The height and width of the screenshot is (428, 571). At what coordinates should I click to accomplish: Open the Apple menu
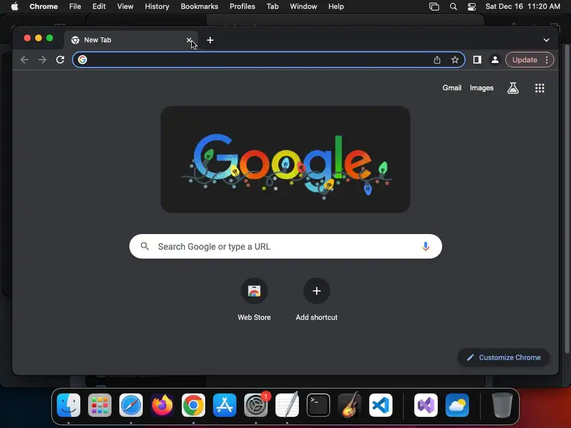14,7
